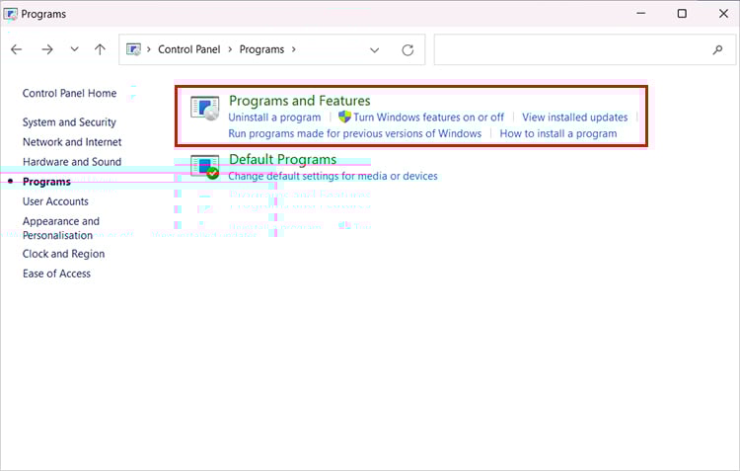
Task: Click the shield icon beside Windows features
Action: [345, 117]
